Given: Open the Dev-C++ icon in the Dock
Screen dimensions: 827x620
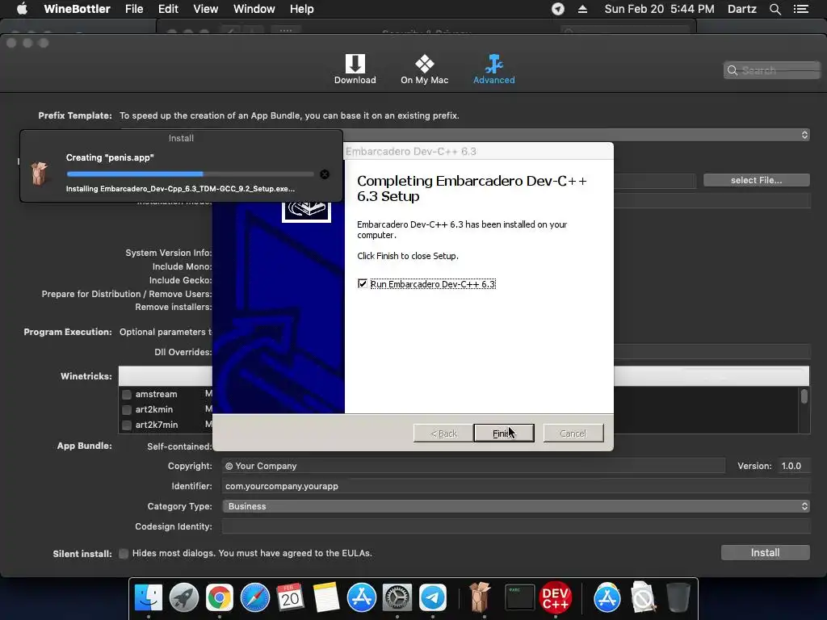Looking at the screenshot, I should [556, 598].
